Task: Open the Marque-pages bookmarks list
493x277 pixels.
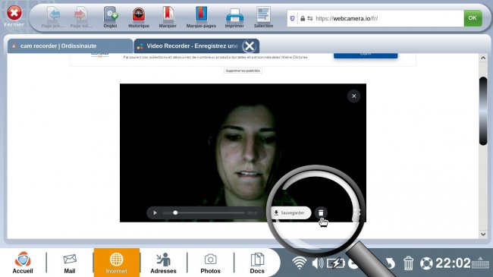Action: (x=201, y=17)
